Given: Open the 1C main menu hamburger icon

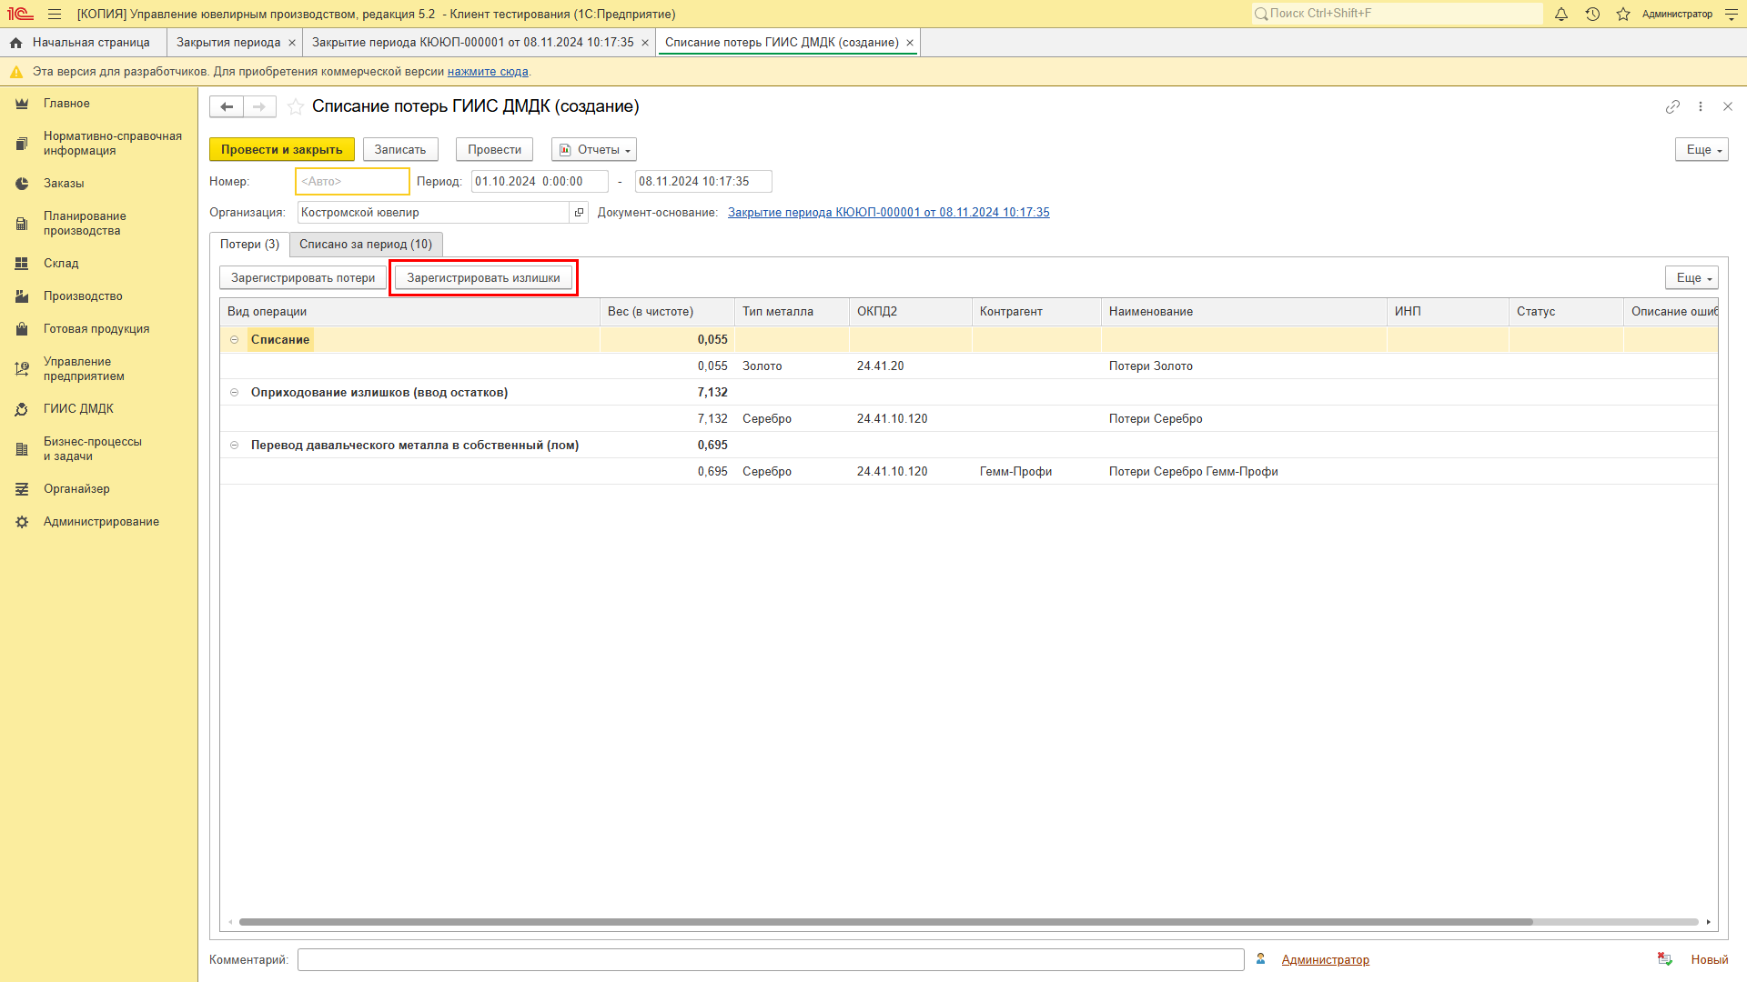Looking at the screenshot, I should tap(55, 14).
